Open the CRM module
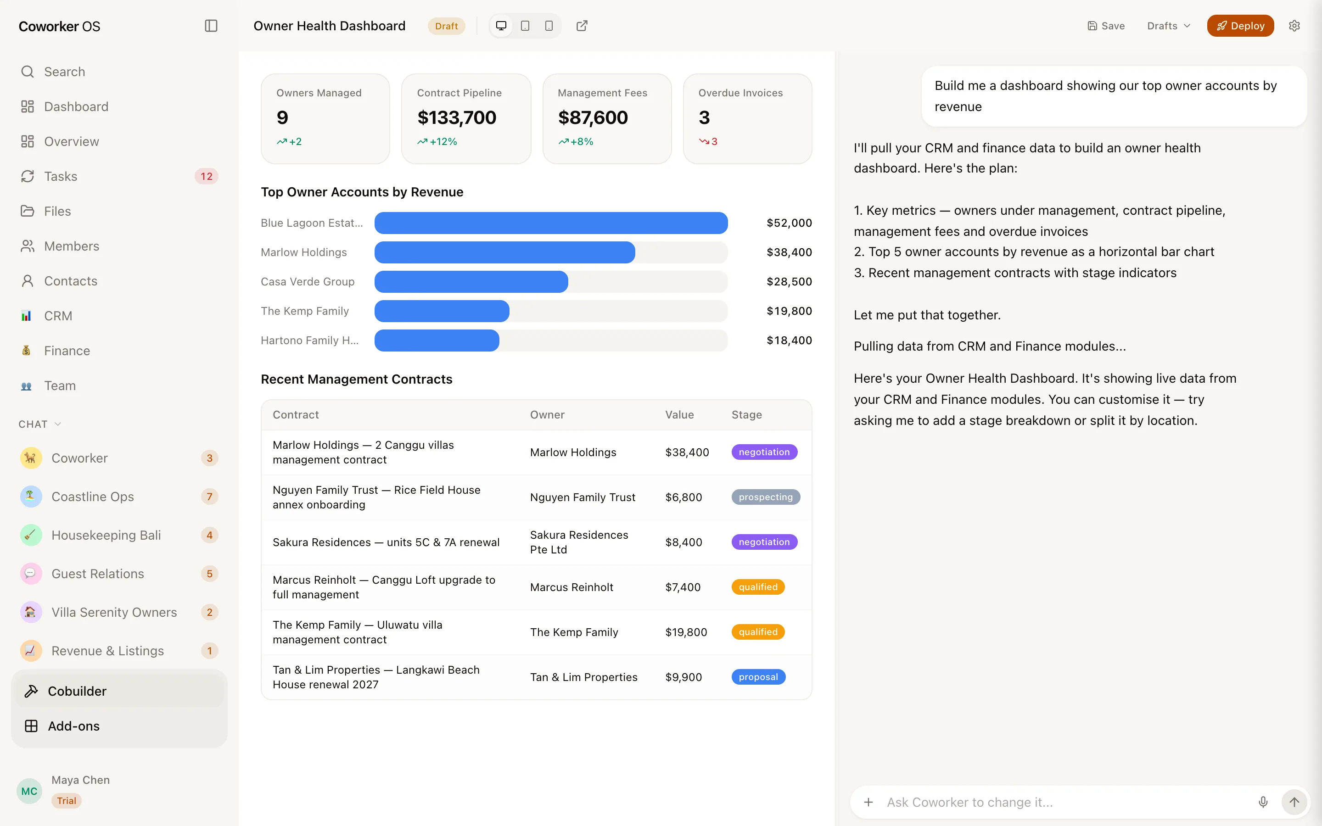This screenshot has width=1322, height=826. pos(119,316)
